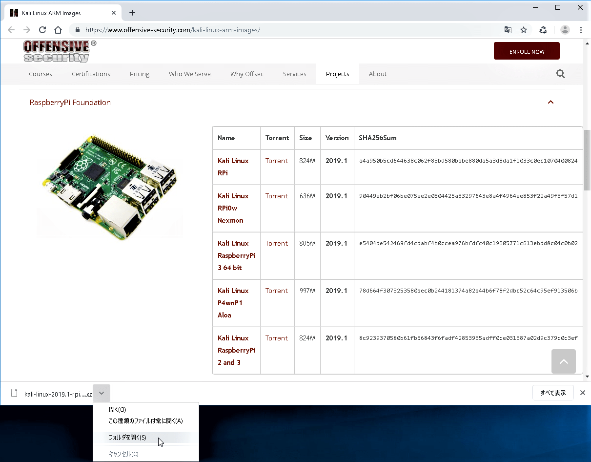Collapse the RaspberryPi Foundation section chevron
The image size is (591, 462).
click(550, 102)
